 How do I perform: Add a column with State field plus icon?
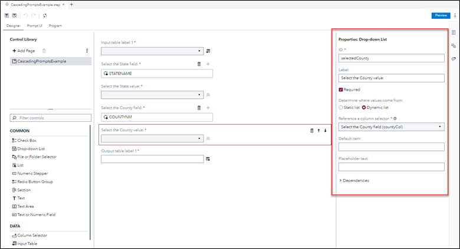coord(208,64)
